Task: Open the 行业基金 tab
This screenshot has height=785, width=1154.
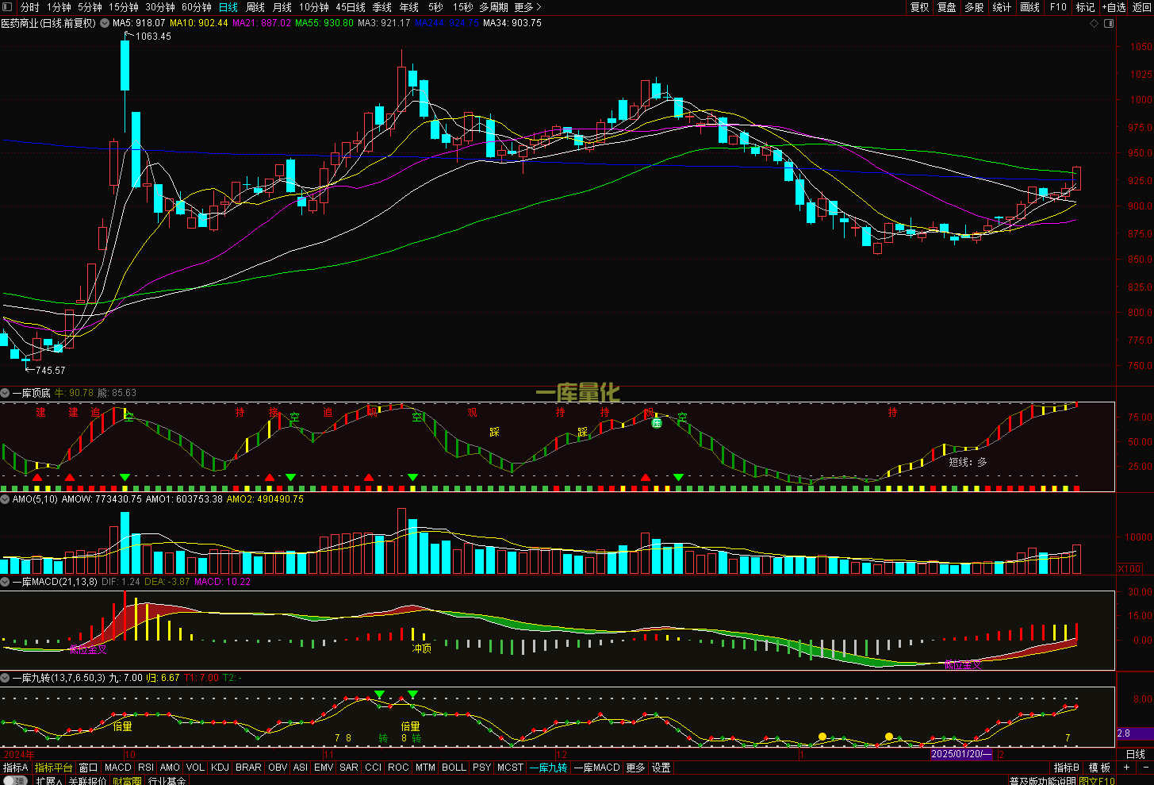Action: pos(167,781)
